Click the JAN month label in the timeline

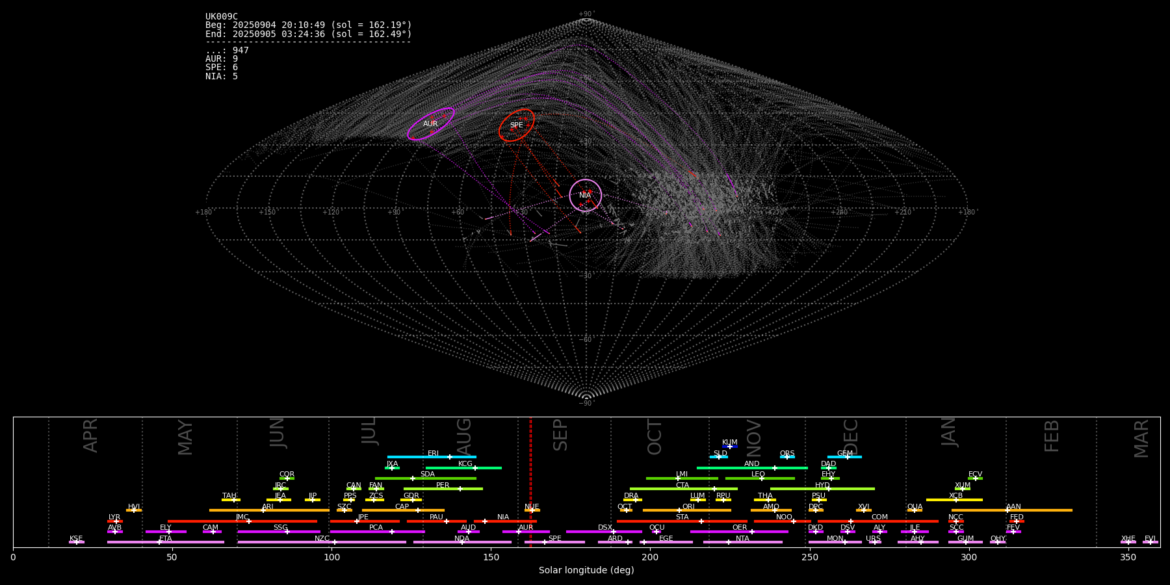point(949,432)
